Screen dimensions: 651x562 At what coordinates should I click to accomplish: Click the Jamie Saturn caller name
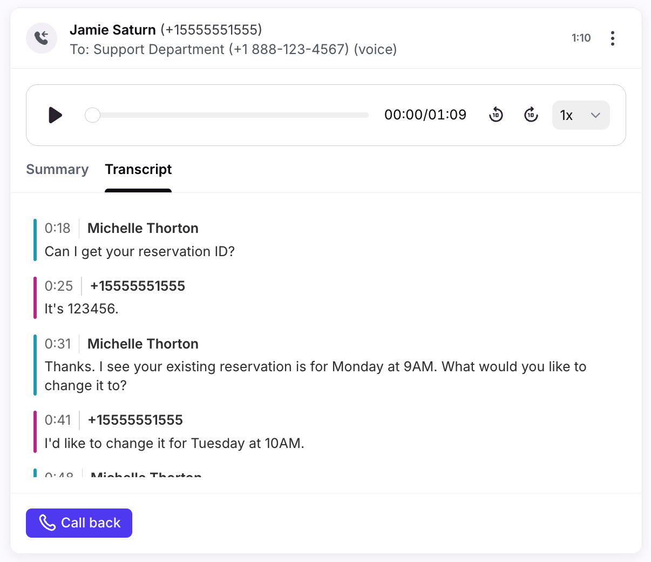(x=113, y=30)
